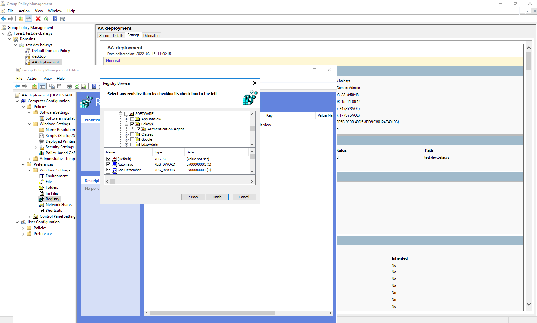Click Copy icon in Editor toolbar
Screen dimensions: 537x323
pyautogui.click(x=52, y=86)
